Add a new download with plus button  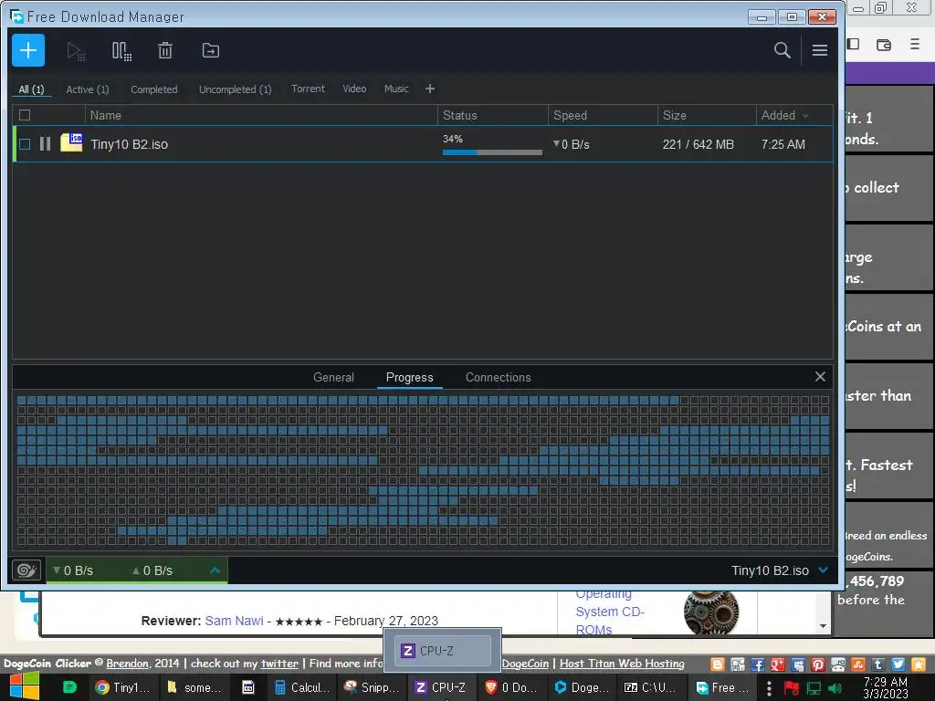coord(28,50)
